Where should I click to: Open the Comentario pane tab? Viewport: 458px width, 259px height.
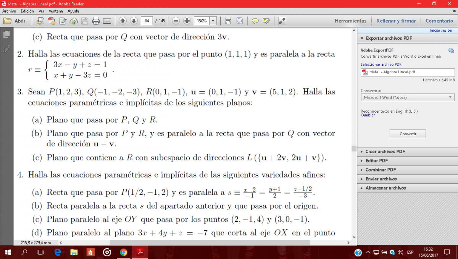(439, 21)
